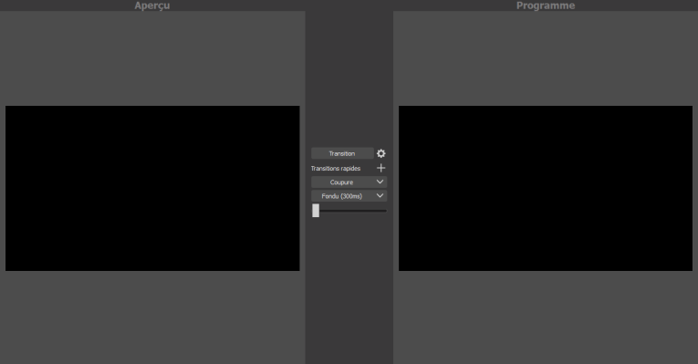Click the Transition button
The width and height of the screenshot is (698, 364).
coord(342,153)
